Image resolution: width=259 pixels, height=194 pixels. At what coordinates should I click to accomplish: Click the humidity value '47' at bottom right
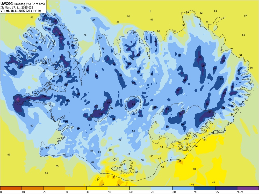(x=214, y=182)
